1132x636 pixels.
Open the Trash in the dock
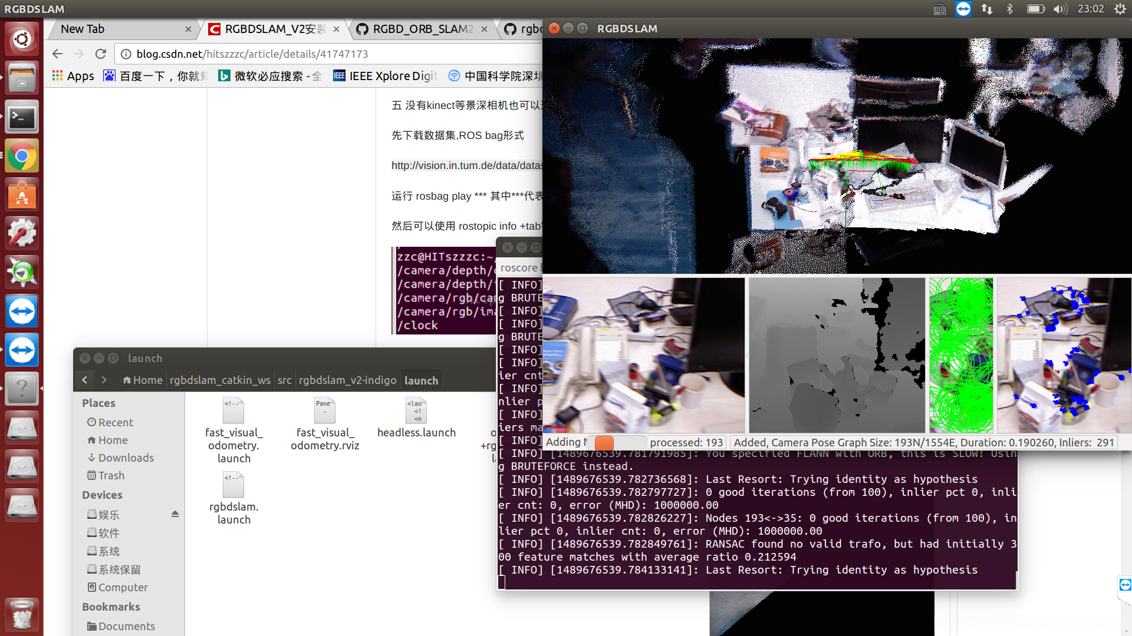(x=22, y=614)
